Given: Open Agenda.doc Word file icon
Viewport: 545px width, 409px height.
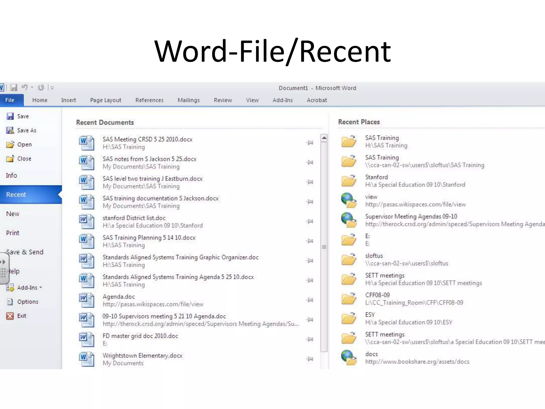Looking at the screenshot, I should 86,300.
